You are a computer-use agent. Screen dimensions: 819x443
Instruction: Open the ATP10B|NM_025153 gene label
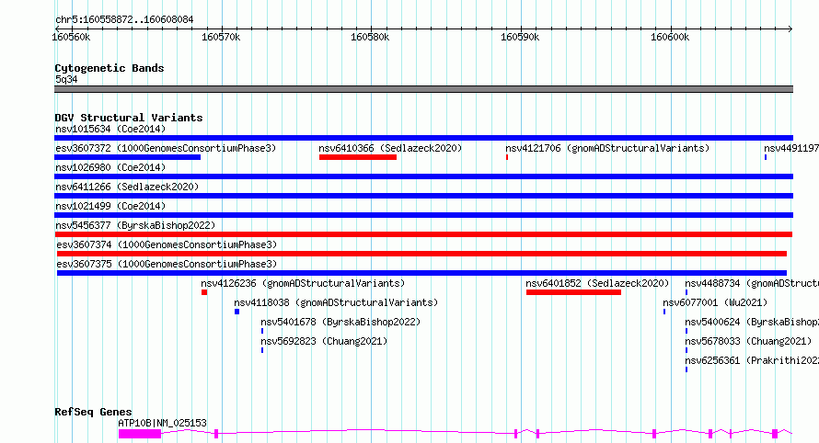[x=162, y=423]
